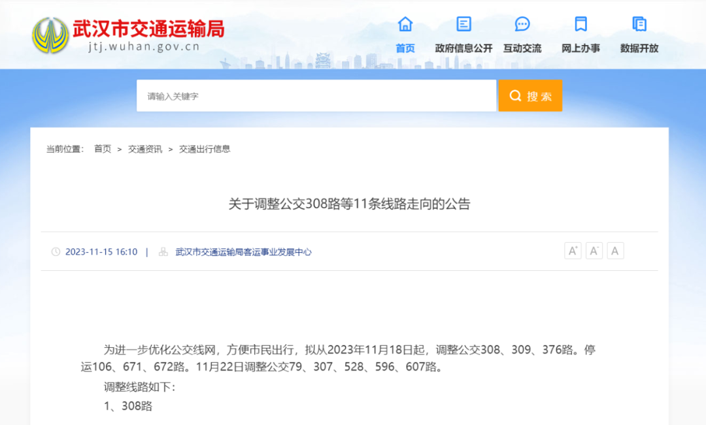Screen dimensions: 706x425
Task: Click the bookmark icon above 网上办事
Action: [580, 24]
